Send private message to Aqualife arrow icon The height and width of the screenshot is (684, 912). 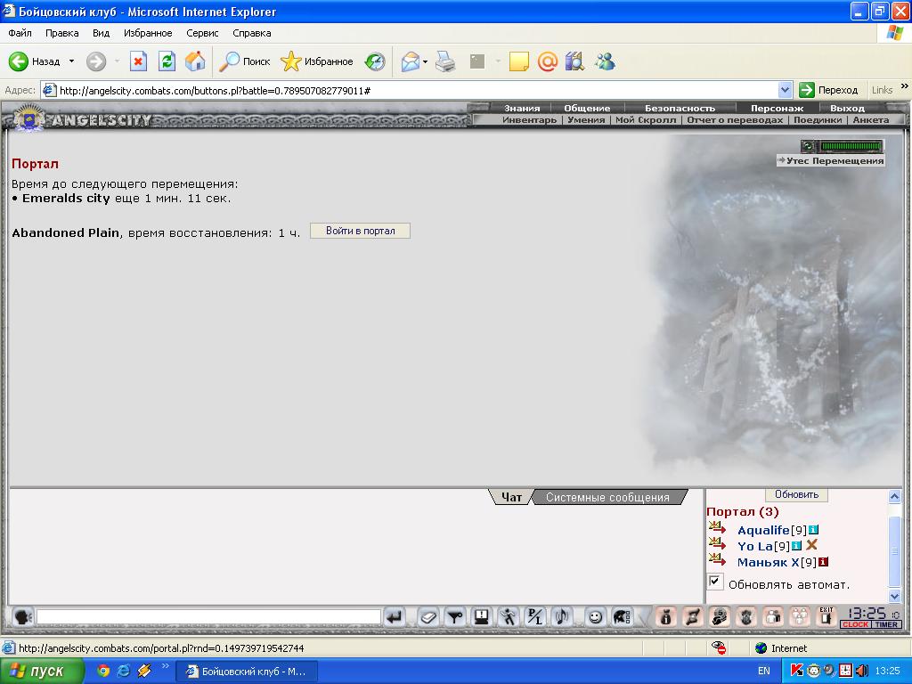717,528
